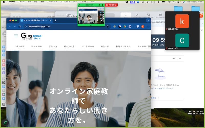Select the 学生の方 navigation item
The height and width of the screenshot is (128, 205).
(53, 47)
